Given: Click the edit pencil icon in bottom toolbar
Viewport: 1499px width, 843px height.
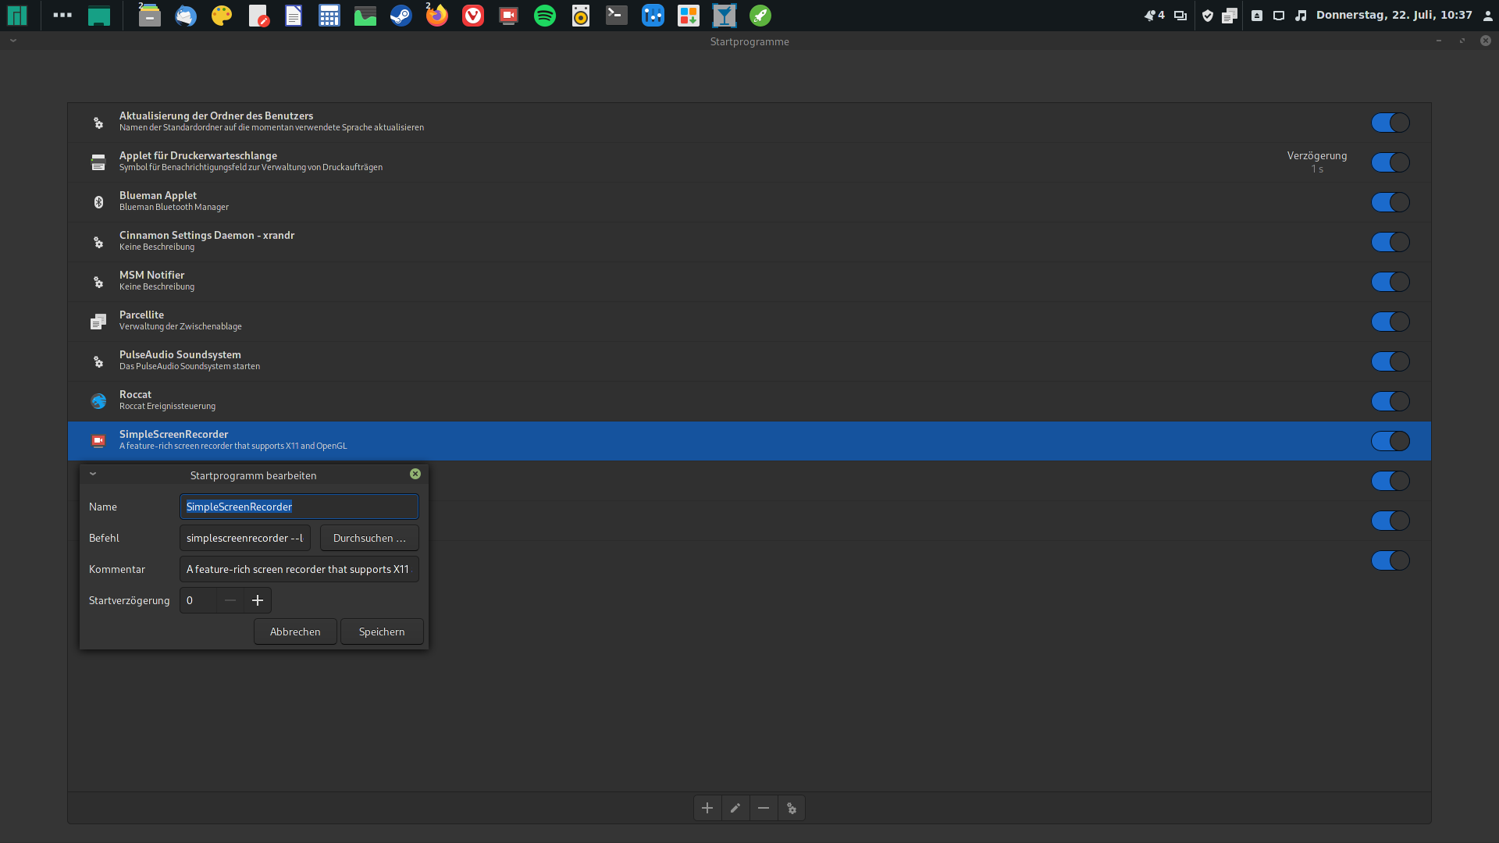Looking at the screenshot, I should 735,808.
